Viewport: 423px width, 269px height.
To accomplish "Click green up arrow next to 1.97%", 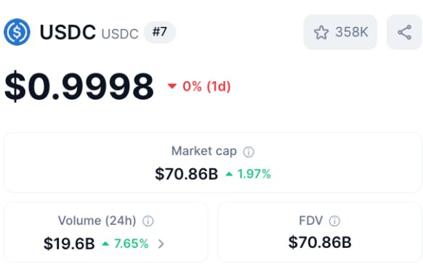I will (229, 174).
